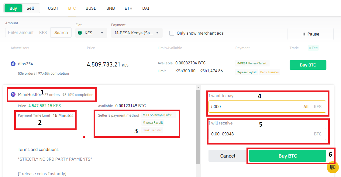The height and width of the screenshot is (177, 341).
Task: Click the KSh300.00 - KSh1,474.86 limit
Action: coord(199,71)
